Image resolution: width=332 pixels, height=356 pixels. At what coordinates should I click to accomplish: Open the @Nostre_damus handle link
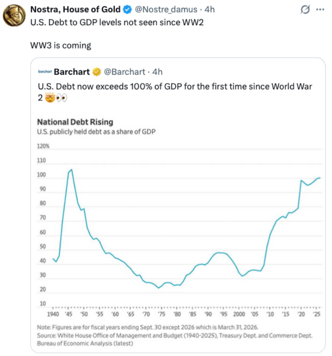[166, 10]
